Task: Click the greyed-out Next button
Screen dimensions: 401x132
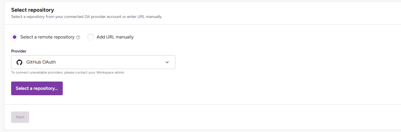Action: pyautogui.click(x=20, y=117)
